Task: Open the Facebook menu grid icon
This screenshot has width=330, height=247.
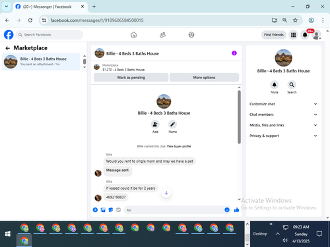Action: click(293, 35)
